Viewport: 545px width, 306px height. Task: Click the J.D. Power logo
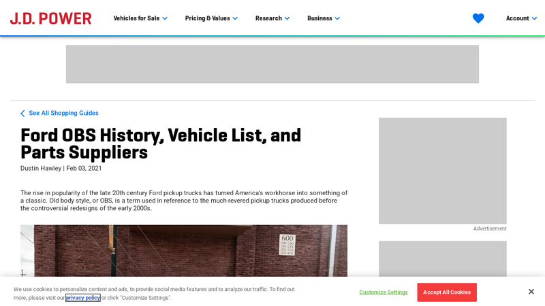[50, 18]
